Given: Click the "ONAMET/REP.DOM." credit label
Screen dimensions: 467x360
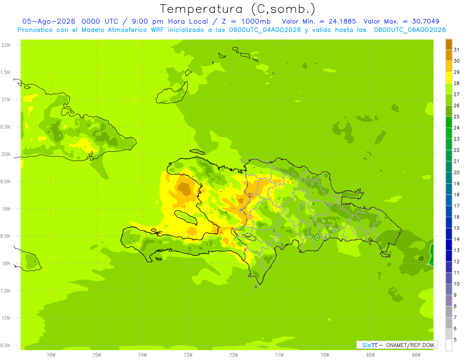Looking at the screenshot, I should pos(410,345).
